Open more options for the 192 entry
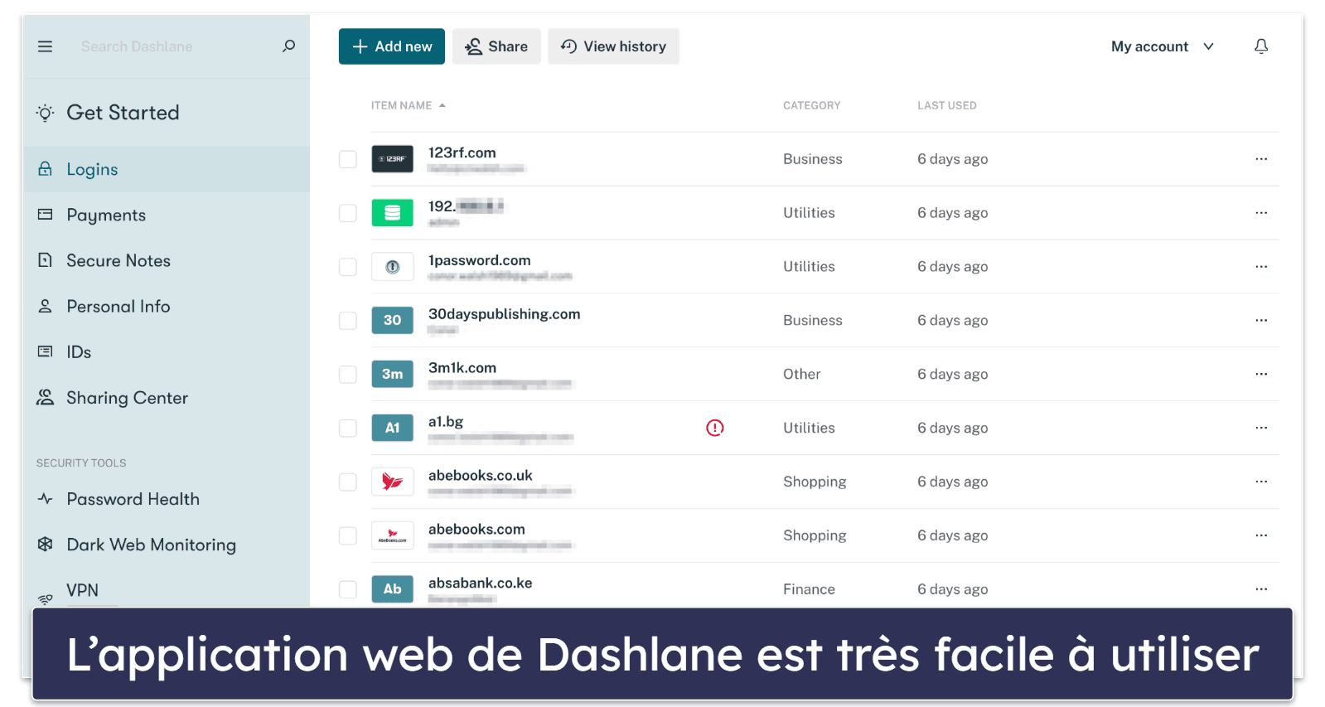This screenshot has width=1325, height=707. (x=1260, y=213)
